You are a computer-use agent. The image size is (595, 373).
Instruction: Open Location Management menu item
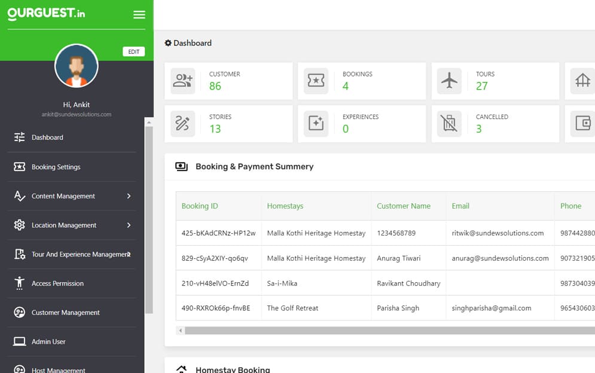tap(64, 225)
